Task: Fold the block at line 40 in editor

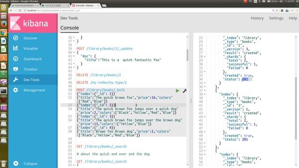Action: click(x=74, y=52)
